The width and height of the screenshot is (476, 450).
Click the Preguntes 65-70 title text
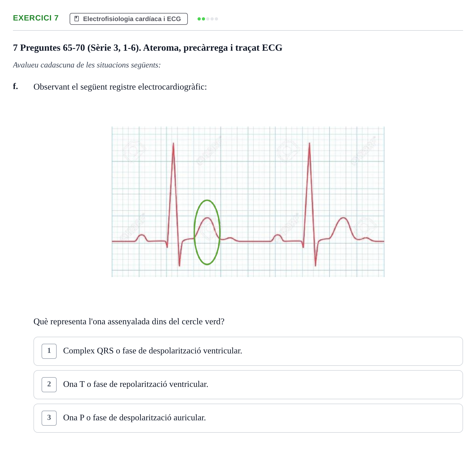click(148, 48)
